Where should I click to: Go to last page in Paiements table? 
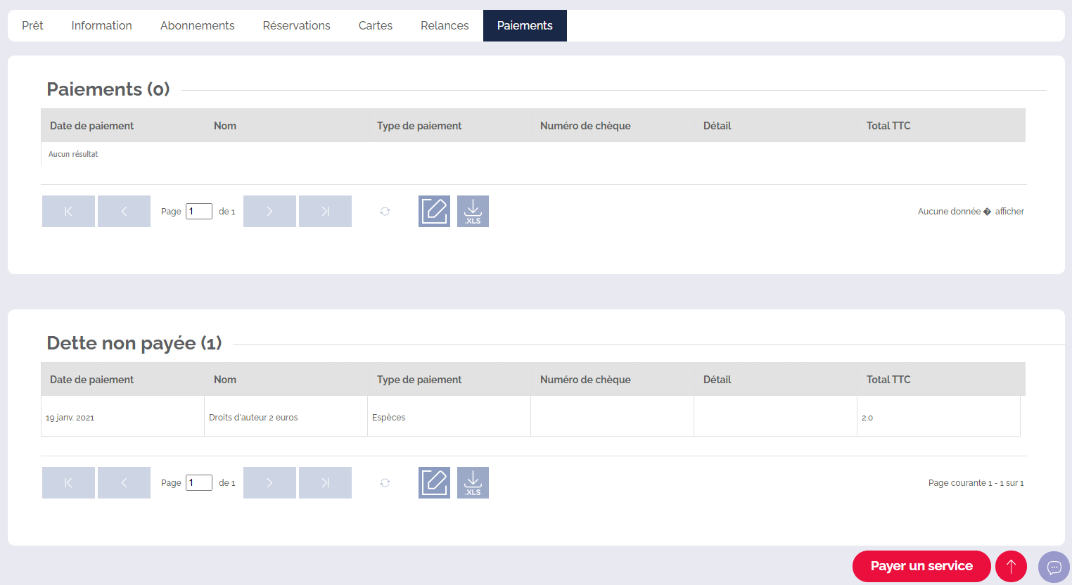325,211
